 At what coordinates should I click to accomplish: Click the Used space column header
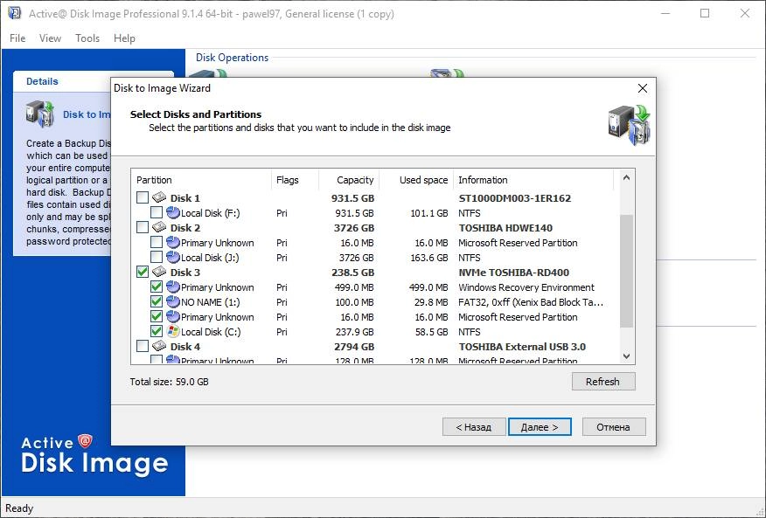pos(416,180)
